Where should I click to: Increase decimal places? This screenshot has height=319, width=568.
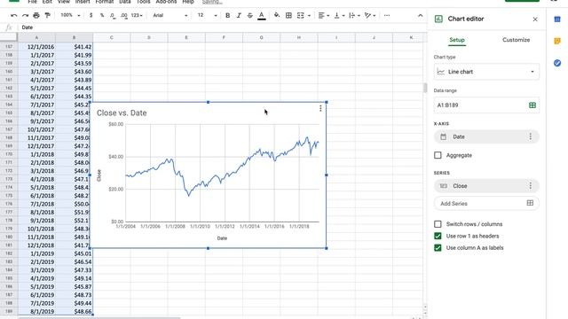point(124,16)
